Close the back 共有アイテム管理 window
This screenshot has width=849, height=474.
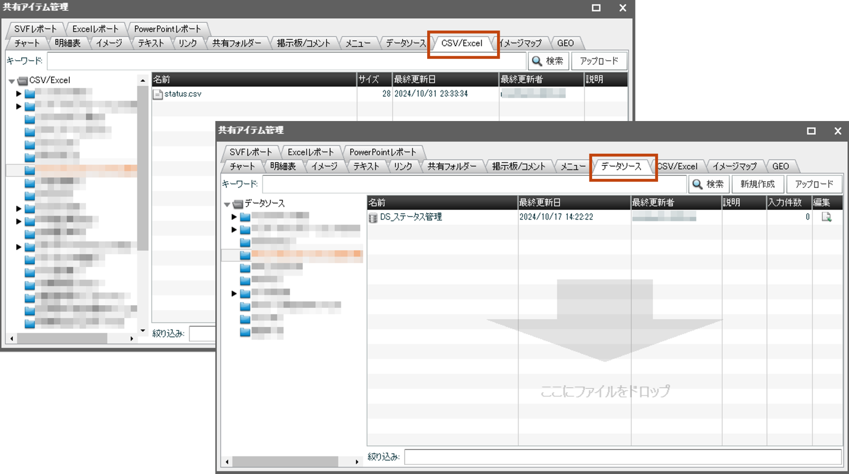623,8
